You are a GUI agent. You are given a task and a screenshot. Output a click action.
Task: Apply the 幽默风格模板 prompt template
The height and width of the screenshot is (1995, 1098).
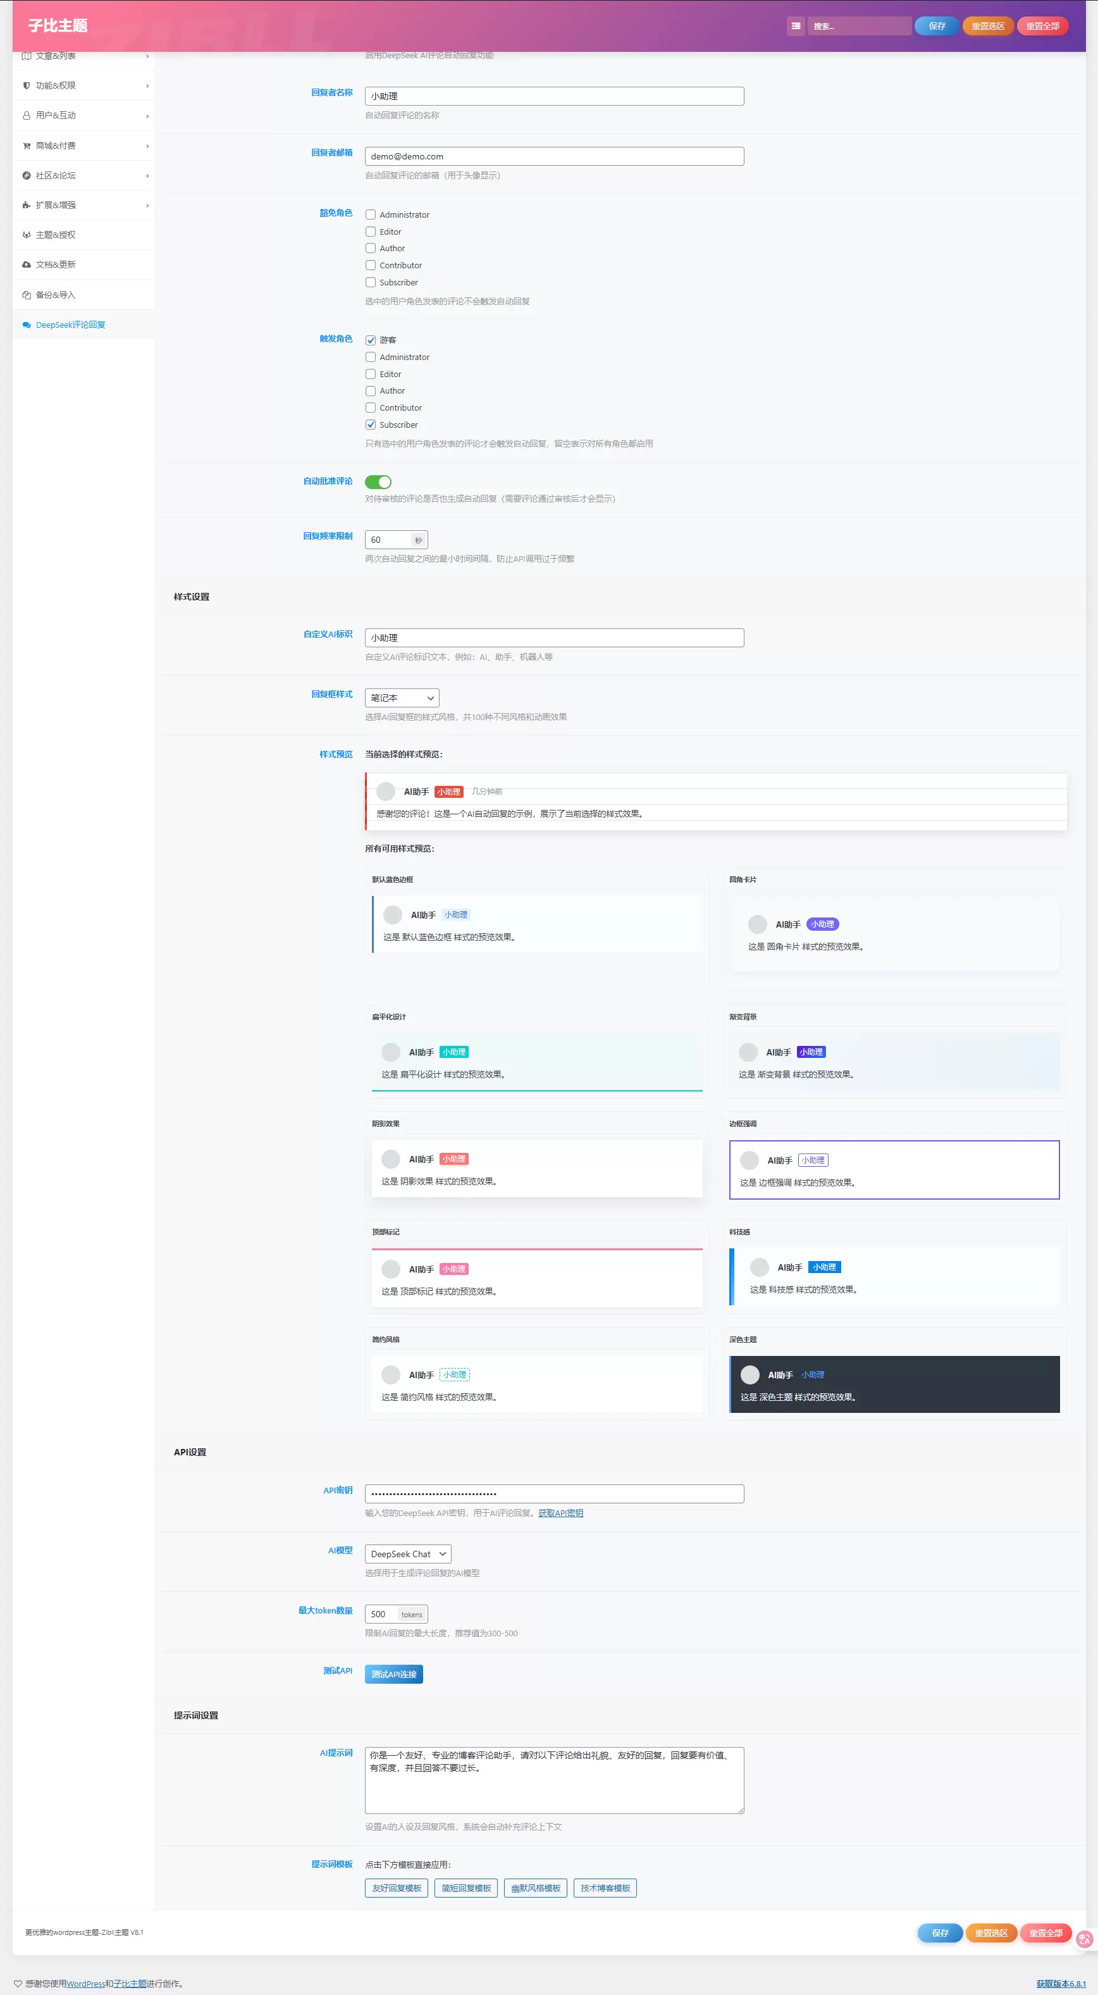[536, 1888]
